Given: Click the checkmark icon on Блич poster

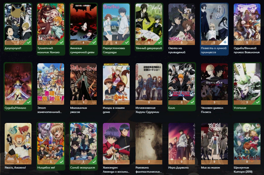Looking at the screenshot, I should tap(192, 102).
